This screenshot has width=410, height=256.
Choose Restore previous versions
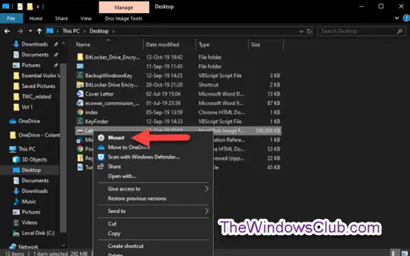tap(137, 199)
